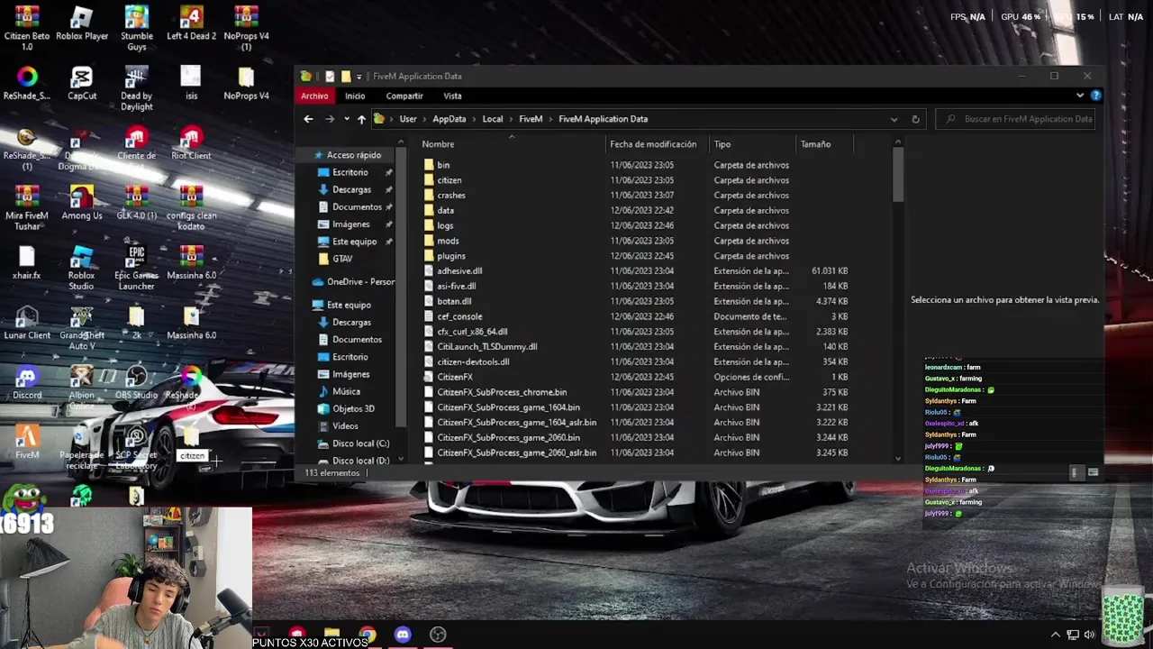1153x649 pixels.
Task: Launch Left 4 Dead 2 from desktop
Action: point(191,24)
